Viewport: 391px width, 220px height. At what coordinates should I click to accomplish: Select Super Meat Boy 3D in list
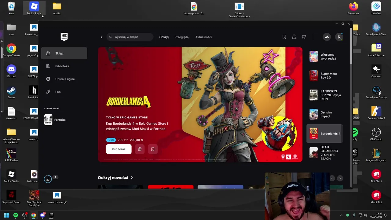coord(325,76)
